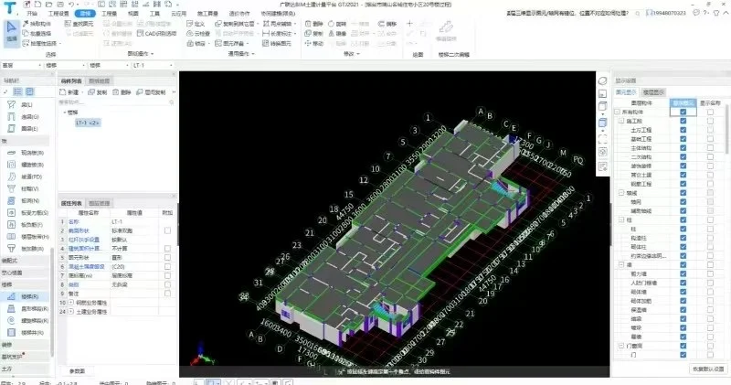Click the 3D view cube icon beside canvas
This screenshot has height=385, width=731.
click(603, 123)
